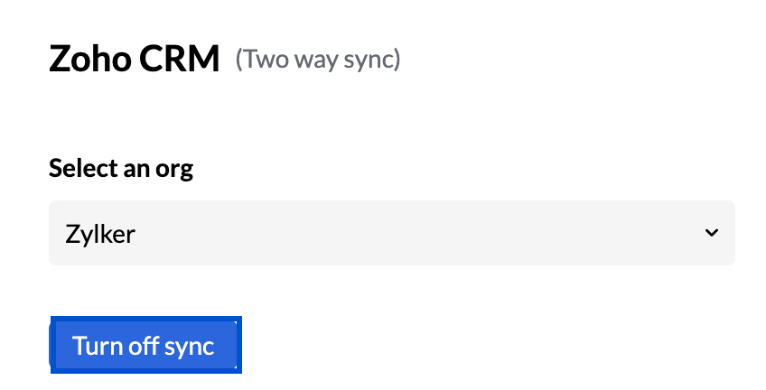Screen dimensions: 766x390
Task: Click the word CRM in the title
Action: pos(179,59)
